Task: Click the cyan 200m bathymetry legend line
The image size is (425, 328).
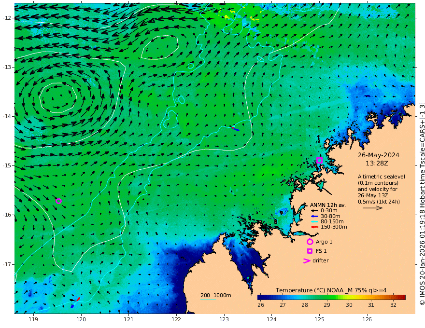Action: coord(208,300)
